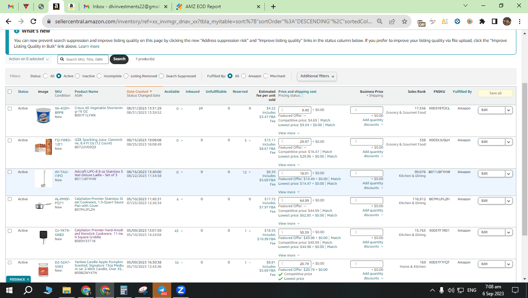Open the Calphalon Premier Stainless Steel Cookware listing

tap(99, 202)
